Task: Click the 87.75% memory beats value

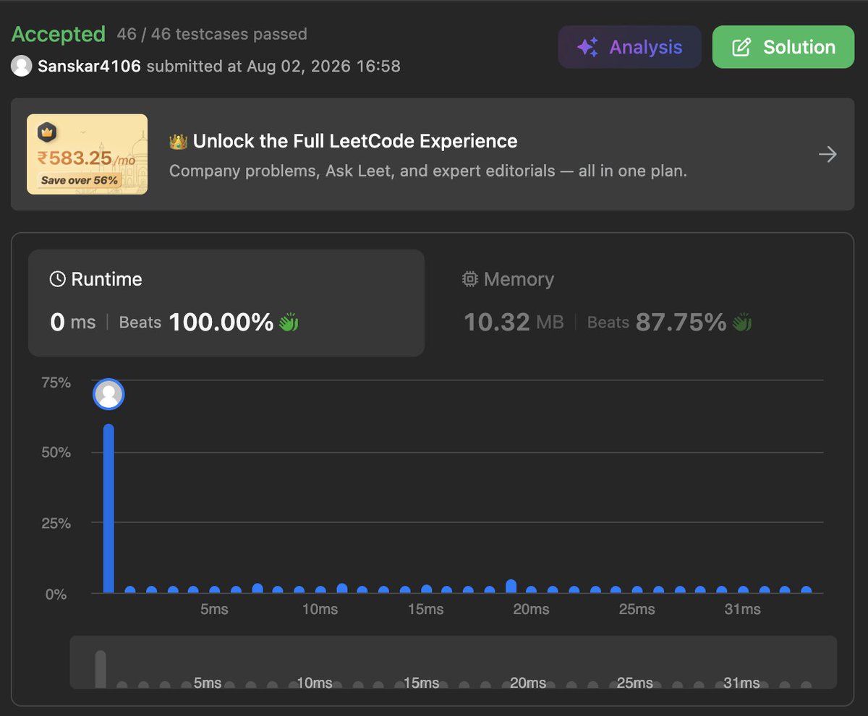Action: pyautogui.click(x=681, y=323)
